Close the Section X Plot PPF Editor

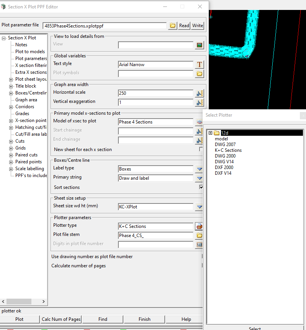click(200, 7)
